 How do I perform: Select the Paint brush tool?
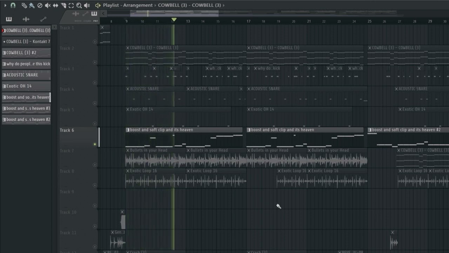point(32,5)
